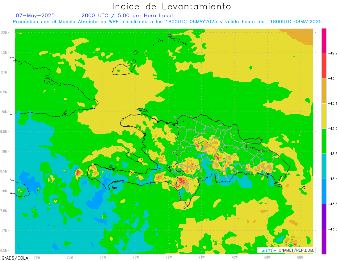
Task: Select "2000 UTC / 5:00 pm Hora Local" text
Action: [127, 15]
